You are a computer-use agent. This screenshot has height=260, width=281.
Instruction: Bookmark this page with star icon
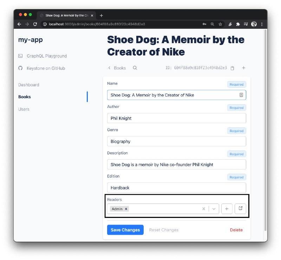pos(220,24)
